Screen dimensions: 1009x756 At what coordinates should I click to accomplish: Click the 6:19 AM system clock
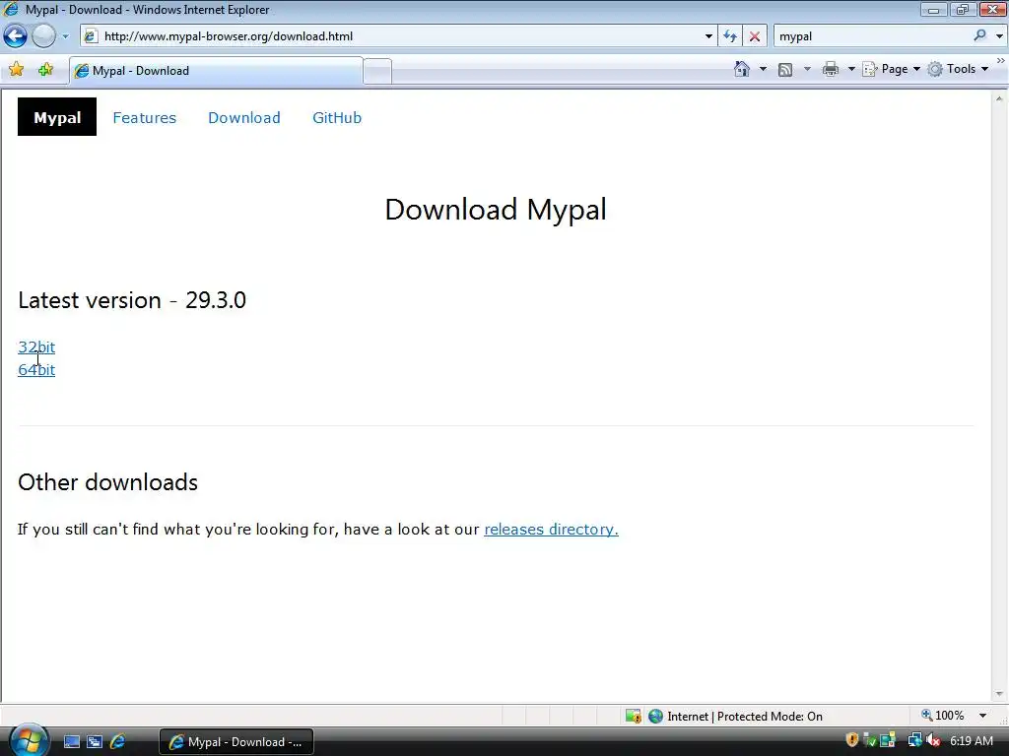971,741
